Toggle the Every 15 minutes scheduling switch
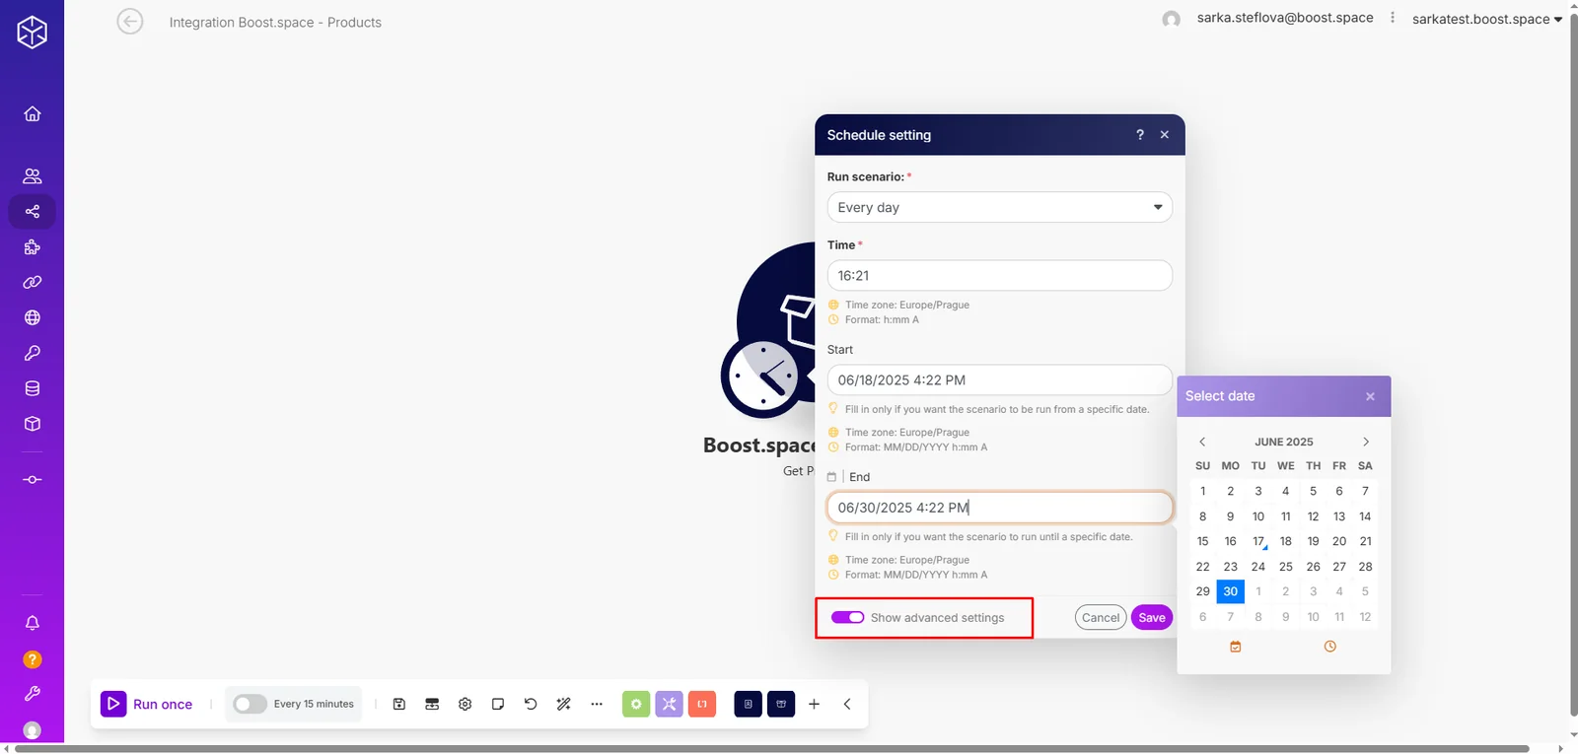This screenshot has height=754, width=1578. (250, 704)
